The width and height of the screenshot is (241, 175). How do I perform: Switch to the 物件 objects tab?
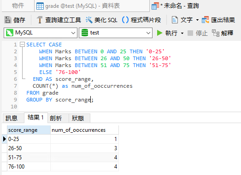pos(18,6)
